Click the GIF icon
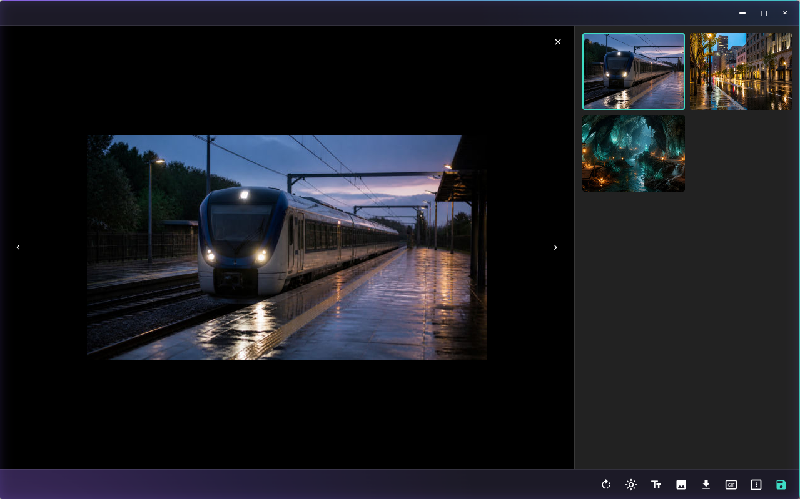This screenshot has width=800, height=499. (731, 485)
